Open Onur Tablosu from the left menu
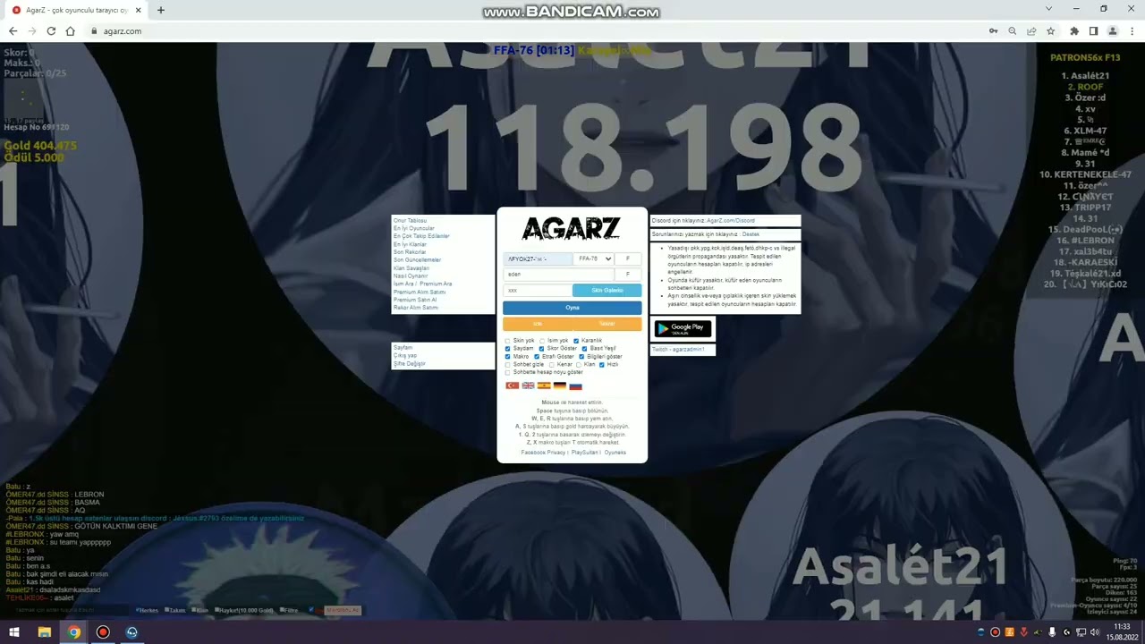Viewport: 1145px width, 644px height. (410, 220)
